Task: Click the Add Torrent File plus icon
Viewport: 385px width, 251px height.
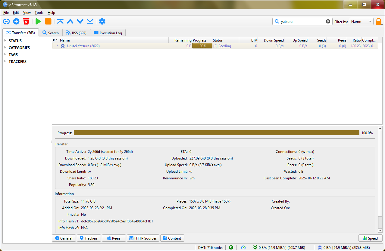Action: coord(16,21)
